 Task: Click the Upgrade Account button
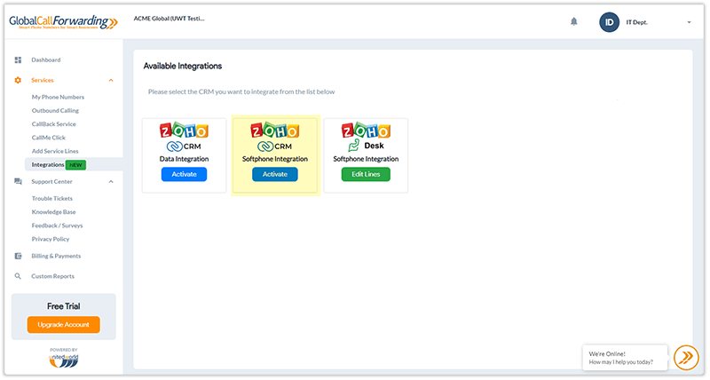(63, 325)
